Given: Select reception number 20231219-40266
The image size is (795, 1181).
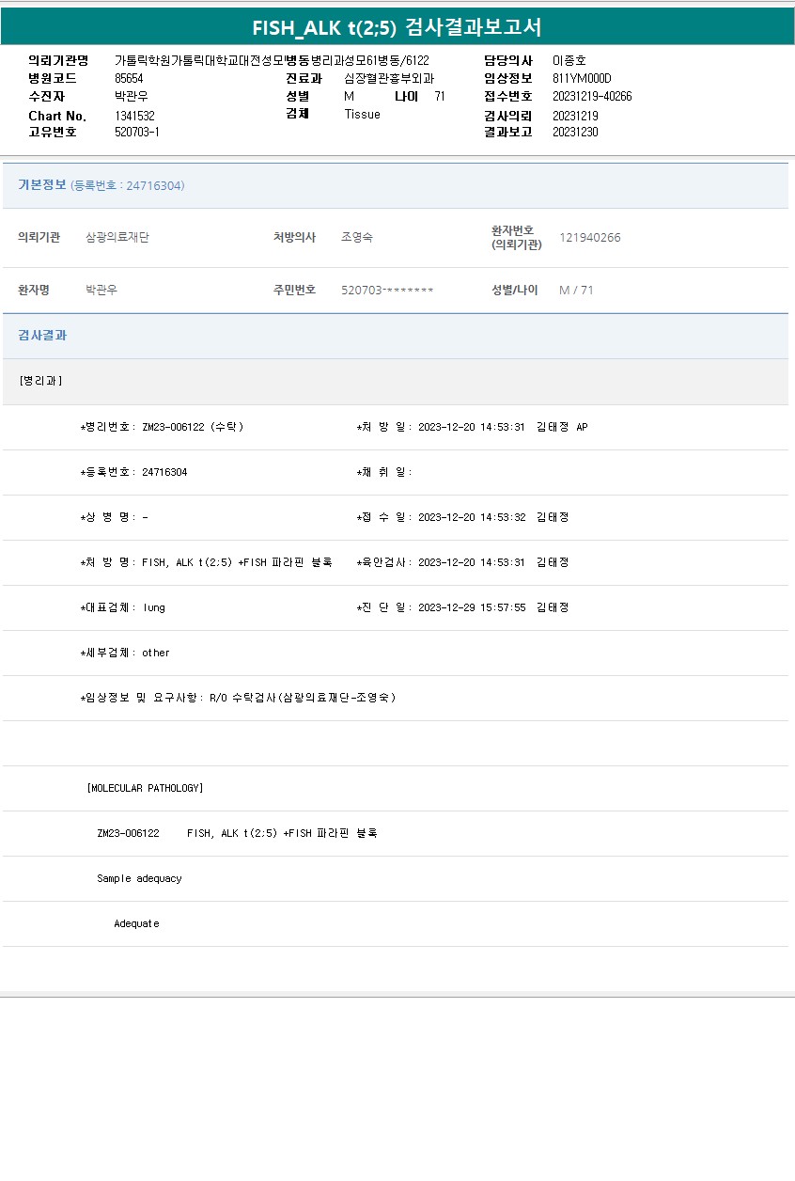Looking at the screenshot, I should 592,97.
